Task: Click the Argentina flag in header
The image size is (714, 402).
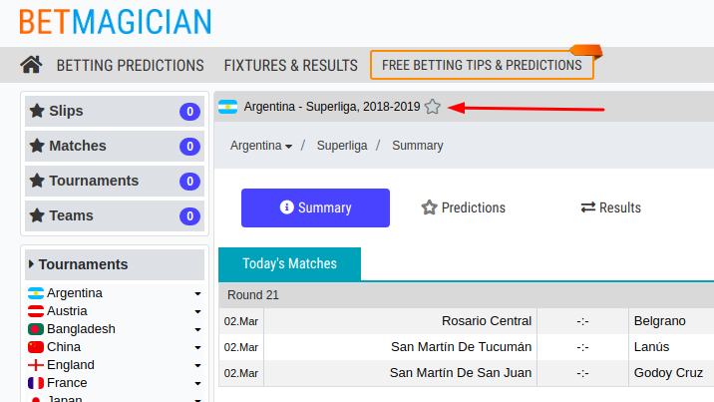Action: coord(227,107)
